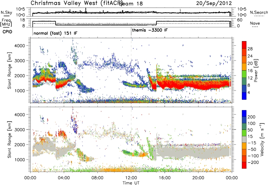Click the 'Power [dB]' colorbar label

click(x=256, y=70)
